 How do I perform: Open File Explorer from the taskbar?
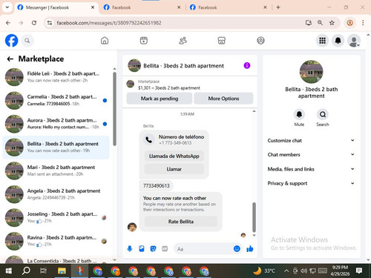click(x=62, y=271)
